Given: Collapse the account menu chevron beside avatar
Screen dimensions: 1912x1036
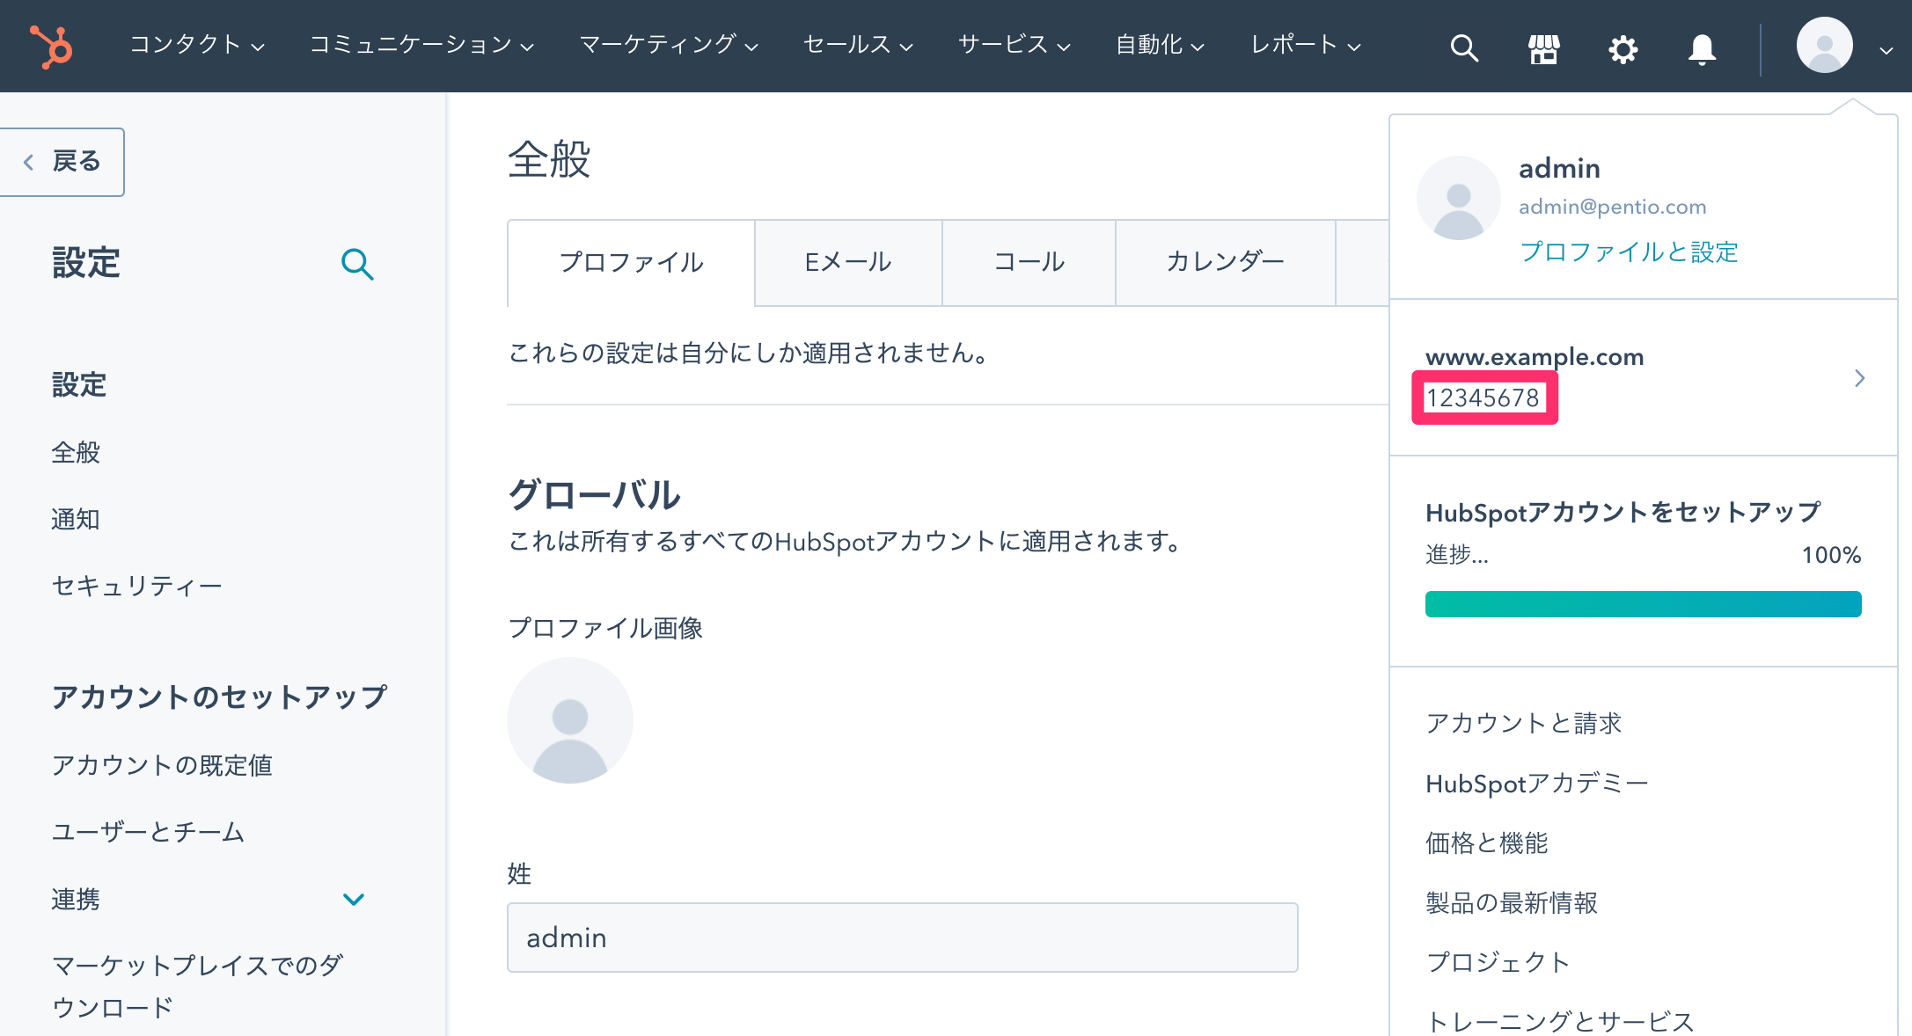Looking at the screenshot, I should 1886,50.
